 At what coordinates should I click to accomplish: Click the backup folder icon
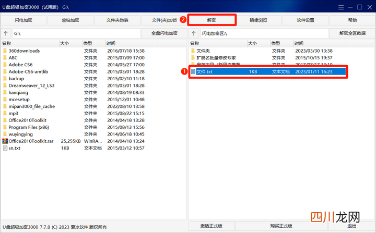coord(5,79)
